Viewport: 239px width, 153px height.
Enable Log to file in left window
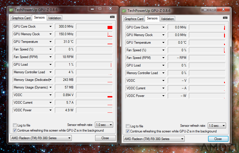[15, 125]
